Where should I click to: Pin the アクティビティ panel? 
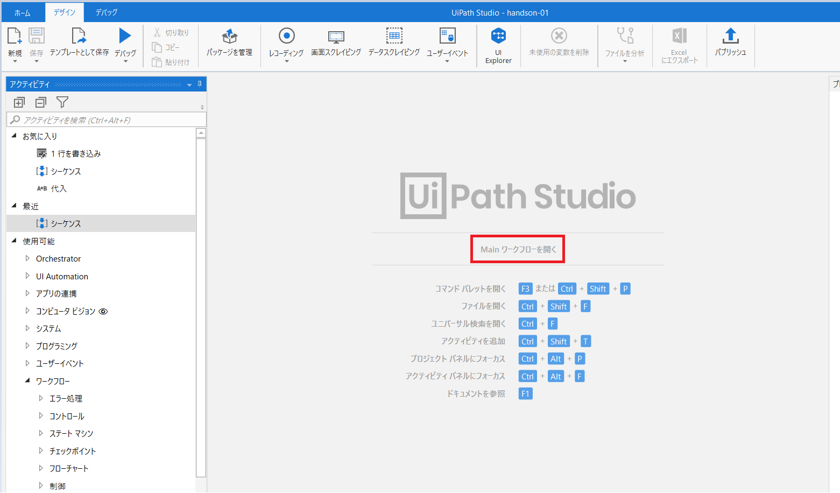coord(200,84)
